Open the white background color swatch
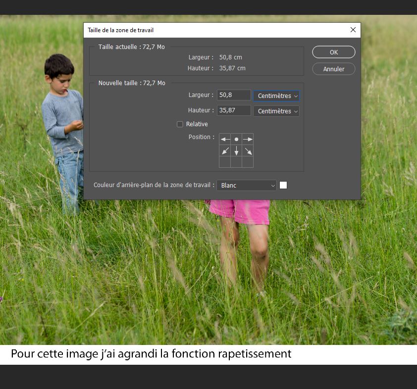Screen dimensions: 417x389 [283, 185]
